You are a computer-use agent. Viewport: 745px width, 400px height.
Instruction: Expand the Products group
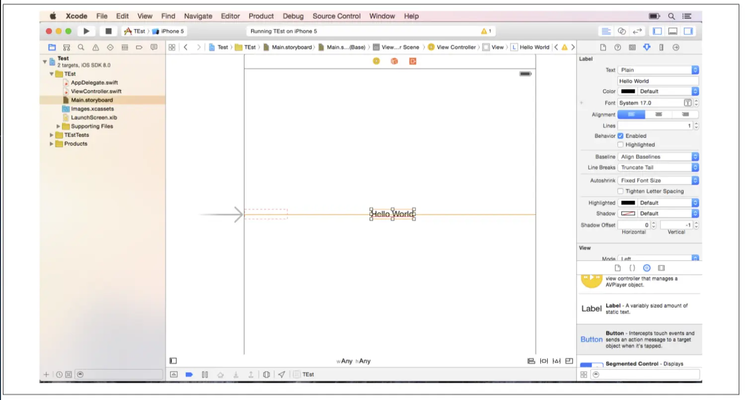52,144
